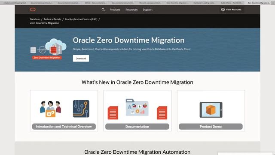Open the Products menu
The height and width of the screenshot is (155, 275).
point(115,9)
